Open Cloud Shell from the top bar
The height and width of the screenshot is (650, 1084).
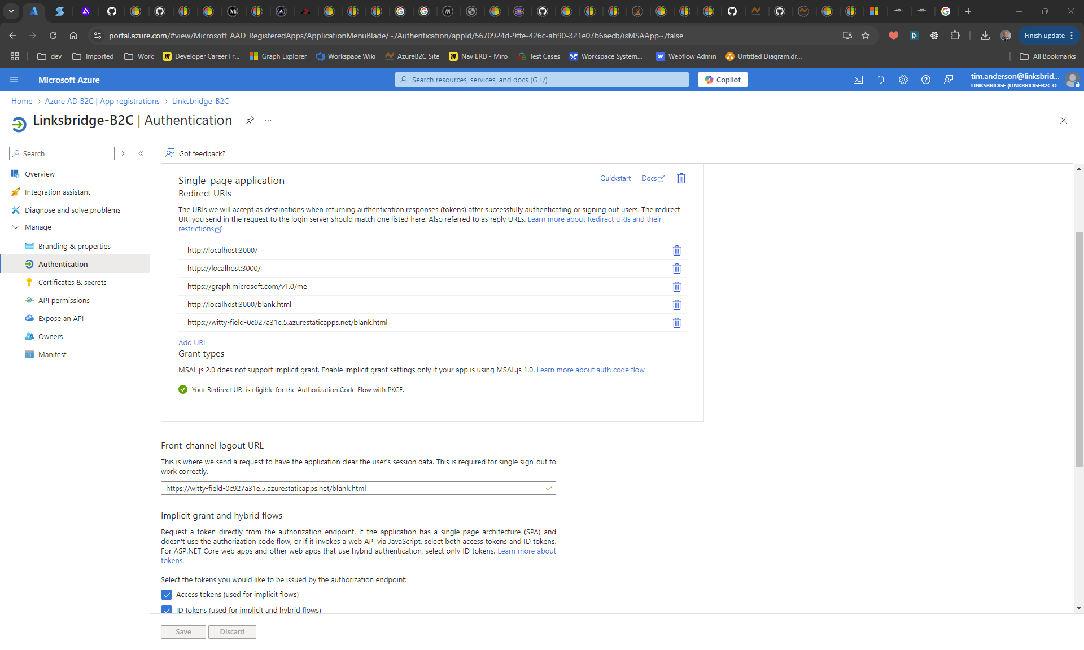858,80
